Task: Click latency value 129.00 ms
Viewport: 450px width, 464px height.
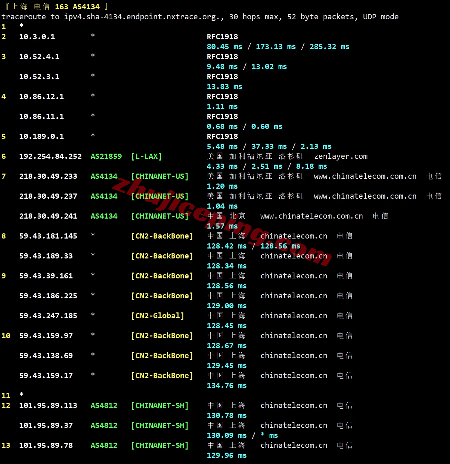Action: [227, 306]
